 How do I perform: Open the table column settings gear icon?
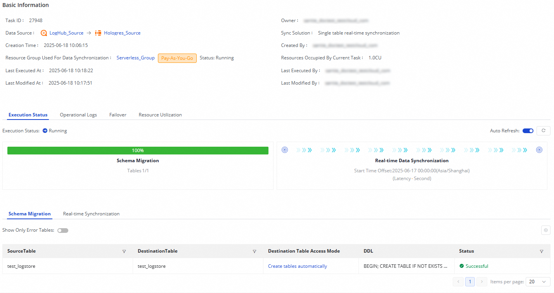point(546,230)
